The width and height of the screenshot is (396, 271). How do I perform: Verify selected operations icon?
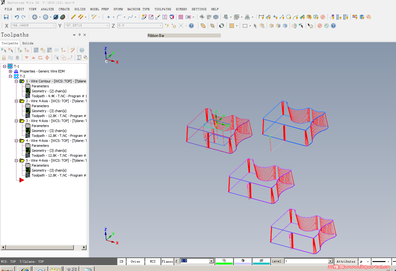tap(43, 50)
